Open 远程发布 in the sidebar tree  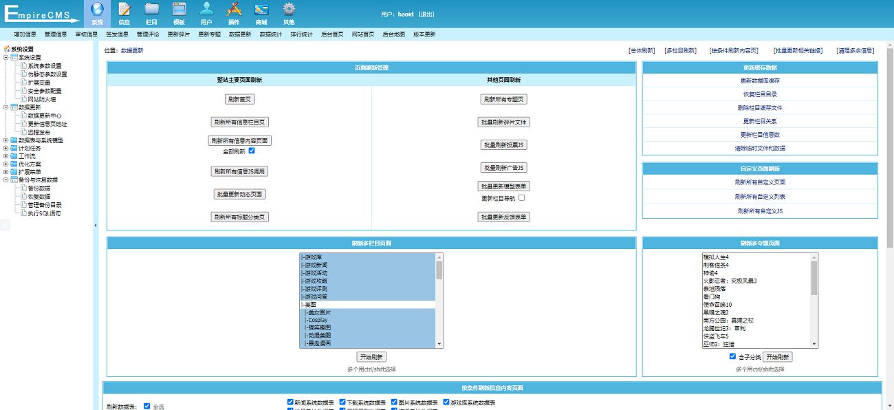click(x=39, y=132)
